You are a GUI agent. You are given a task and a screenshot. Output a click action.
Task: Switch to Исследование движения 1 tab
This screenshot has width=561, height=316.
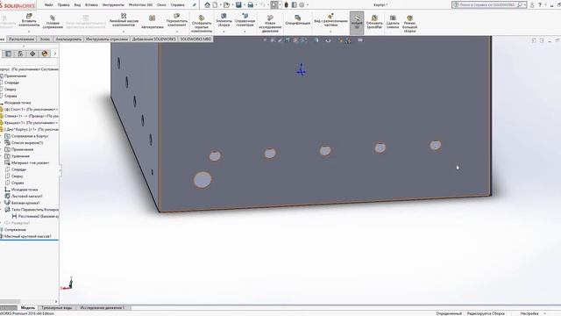point(103,307)
